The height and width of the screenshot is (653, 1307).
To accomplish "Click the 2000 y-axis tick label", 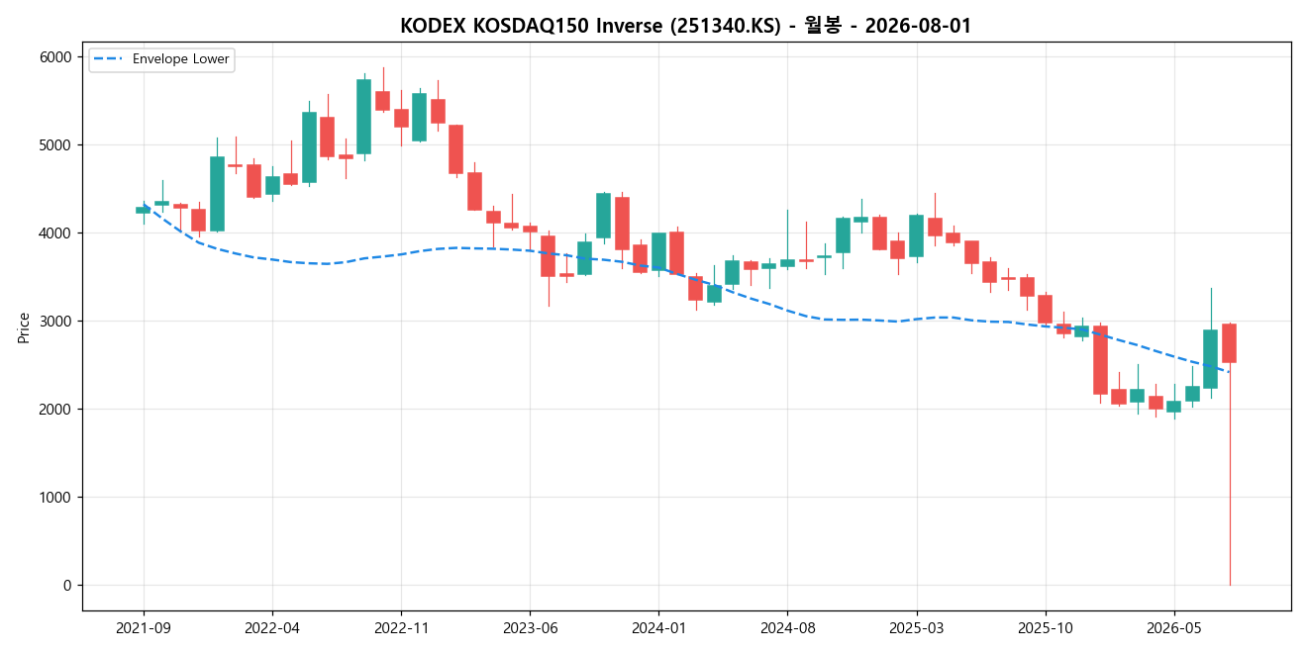I will click(55, 410).
